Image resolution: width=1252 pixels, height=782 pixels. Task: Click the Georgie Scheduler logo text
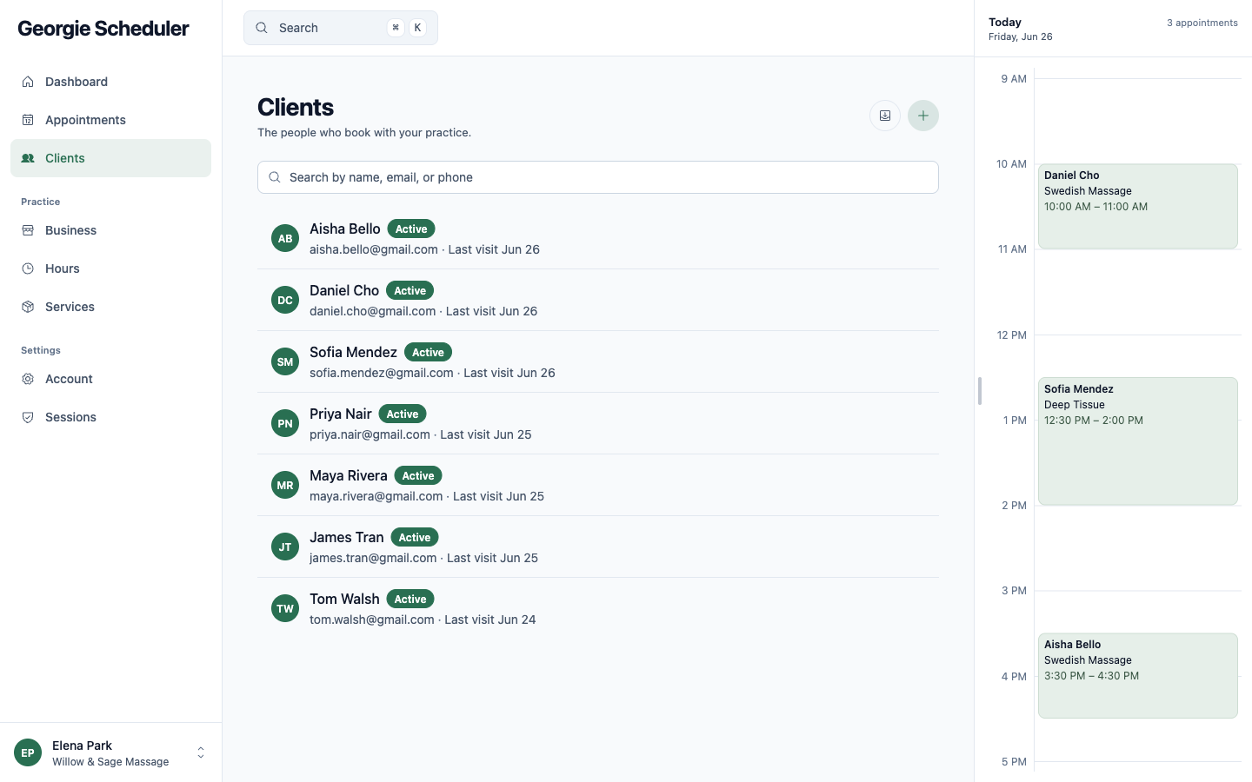[103, 29]
